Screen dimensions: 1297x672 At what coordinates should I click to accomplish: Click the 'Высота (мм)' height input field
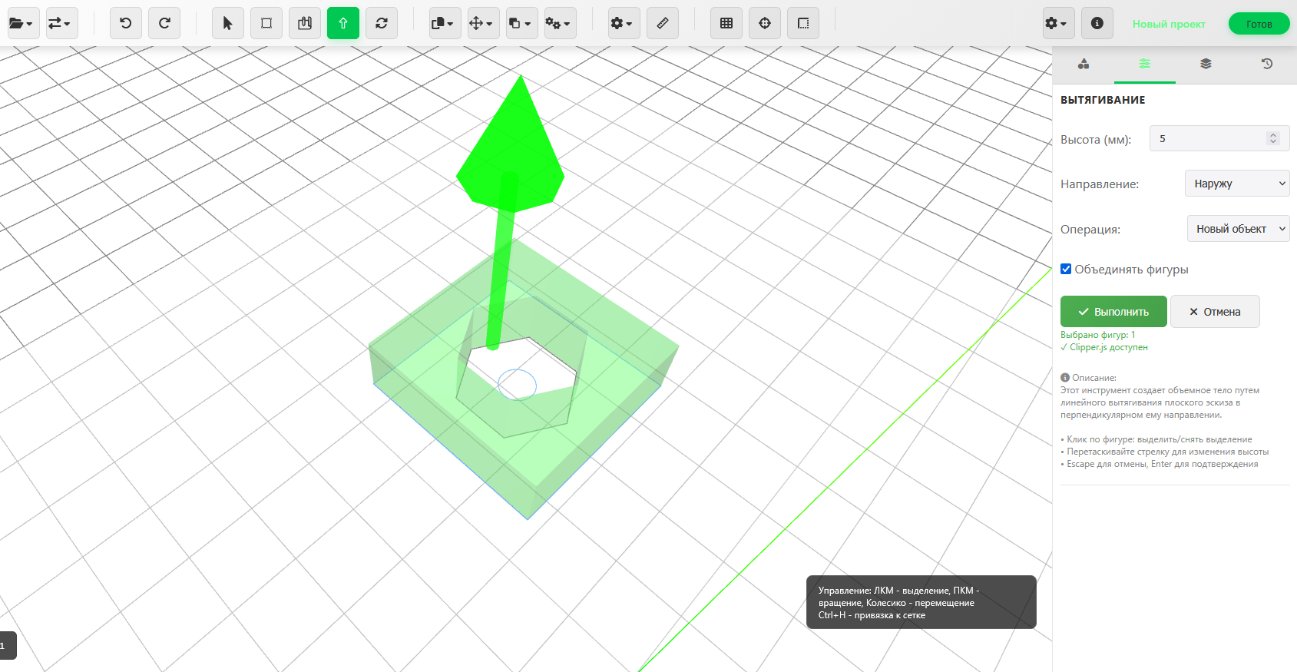[x=1219, y=138]
